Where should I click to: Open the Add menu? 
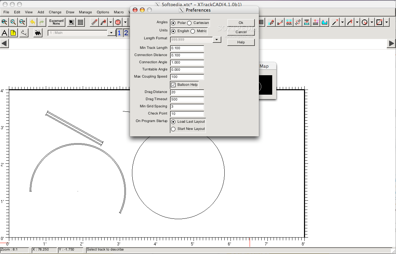point(41,12)
